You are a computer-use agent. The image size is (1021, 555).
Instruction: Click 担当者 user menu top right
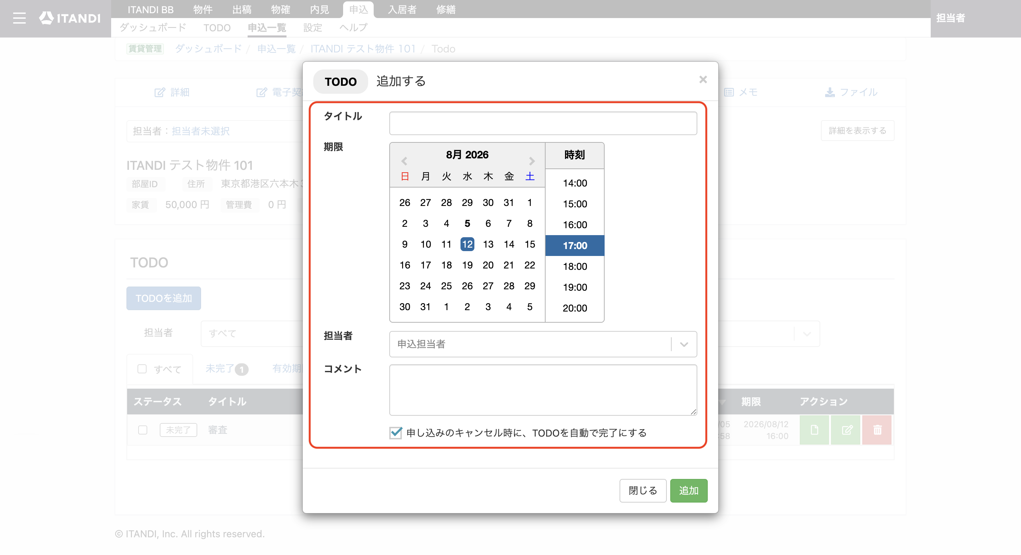951,18
